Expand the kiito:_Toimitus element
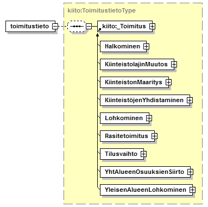 [x=153, y=27]
